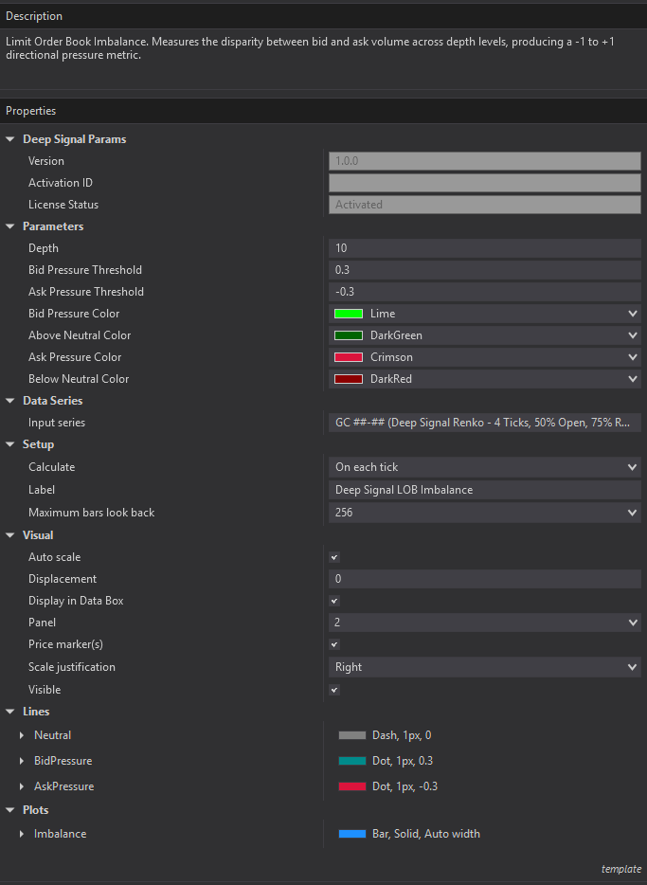Expand the Imbalance plot settings
The image size is (647, 885).
coord(21,834)
